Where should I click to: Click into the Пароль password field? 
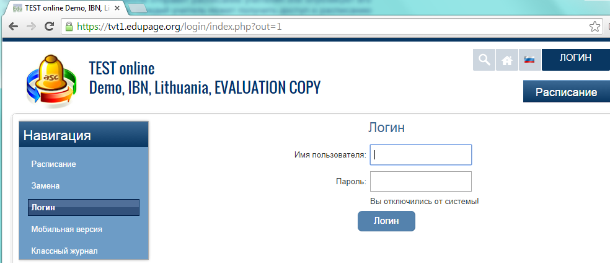421,182
